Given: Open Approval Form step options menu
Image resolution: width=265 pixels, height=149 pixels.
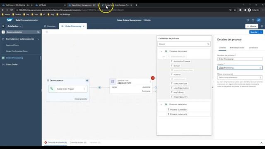Looking at the screenshot, I should point(150,82).
